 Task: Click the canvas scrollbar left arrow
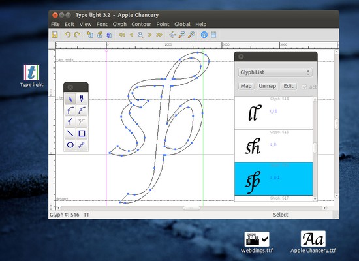(x=59, y=208)
